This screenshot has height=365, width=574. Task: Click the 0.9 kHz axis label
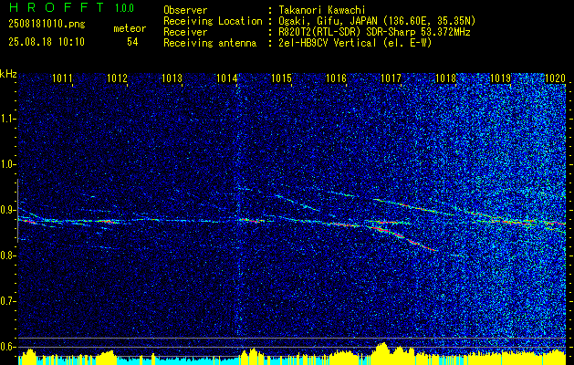[x=8, y=210]
